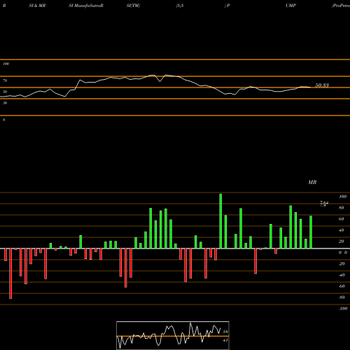The width and height of the screenshot is (350, 350).
Task: Select the tallest green bar near 100
Action: point(220,221)
